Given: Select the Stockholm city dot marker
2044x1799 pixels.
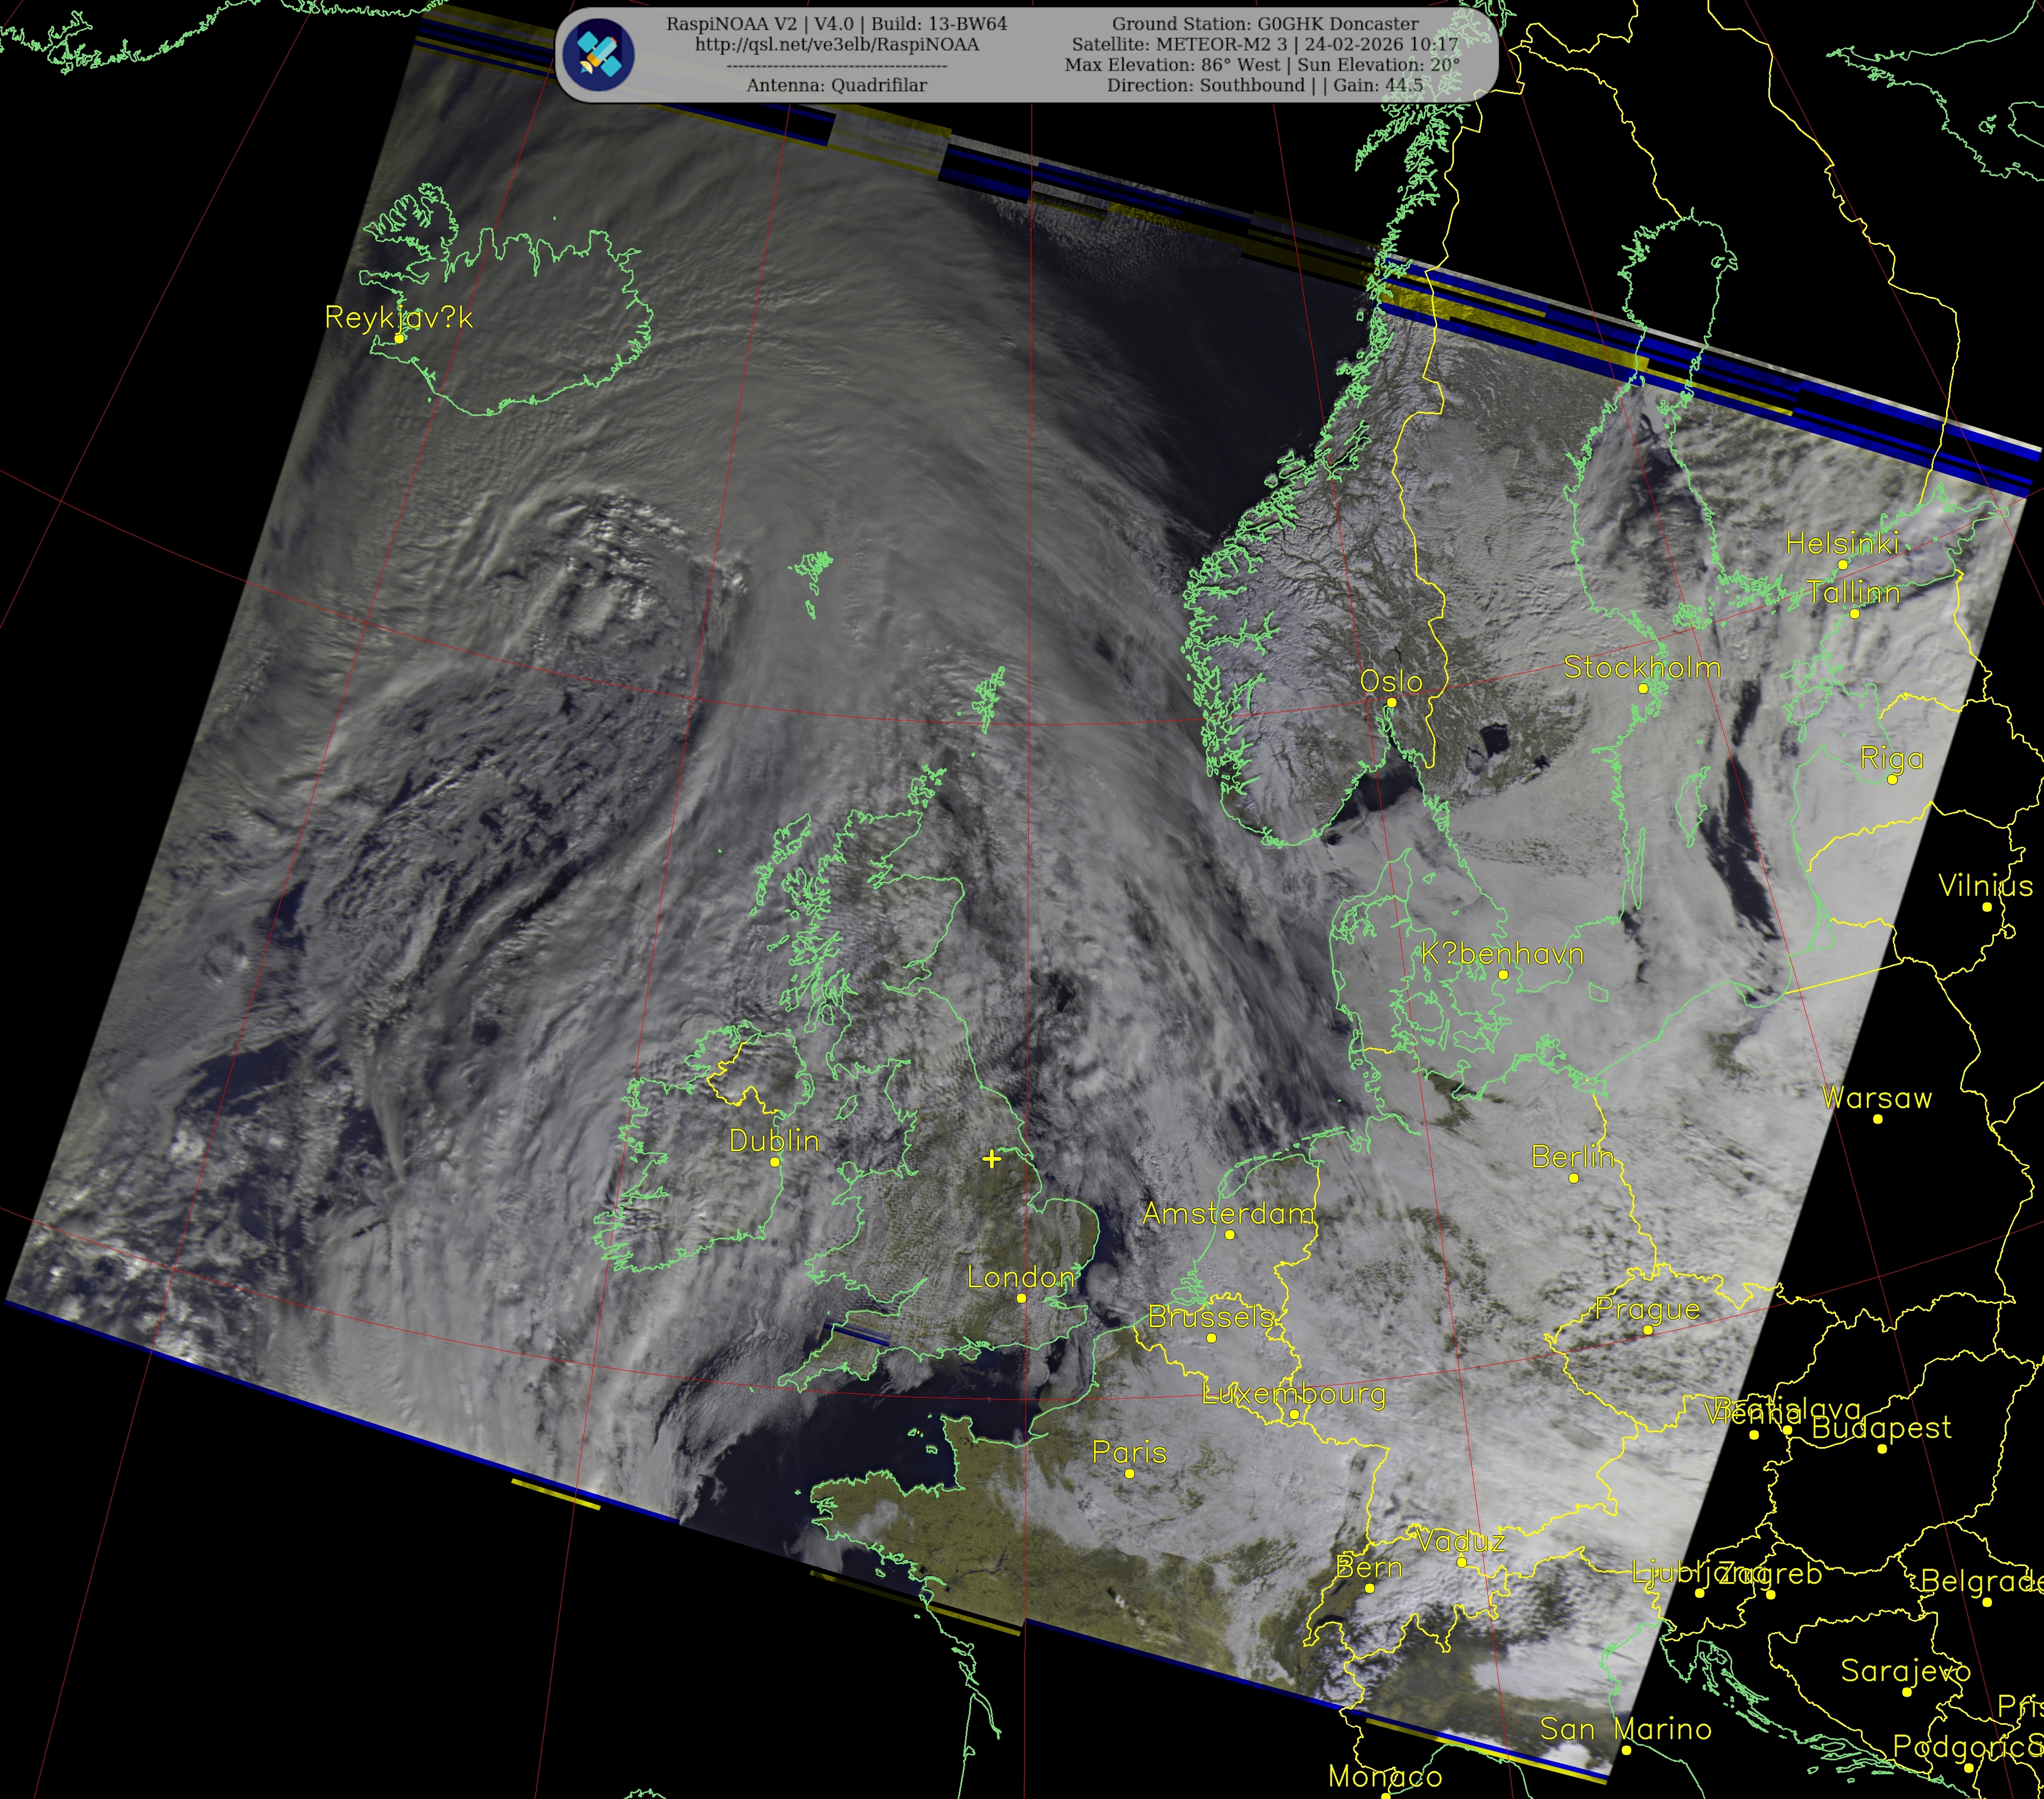Looking at the screenshot, I should pyautogui.click(x=1642, y=689).
